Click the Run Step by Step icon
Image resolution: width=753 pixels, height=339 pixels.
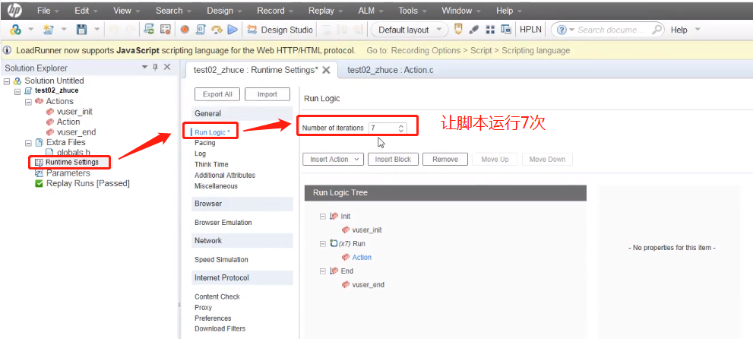point(217,30)
